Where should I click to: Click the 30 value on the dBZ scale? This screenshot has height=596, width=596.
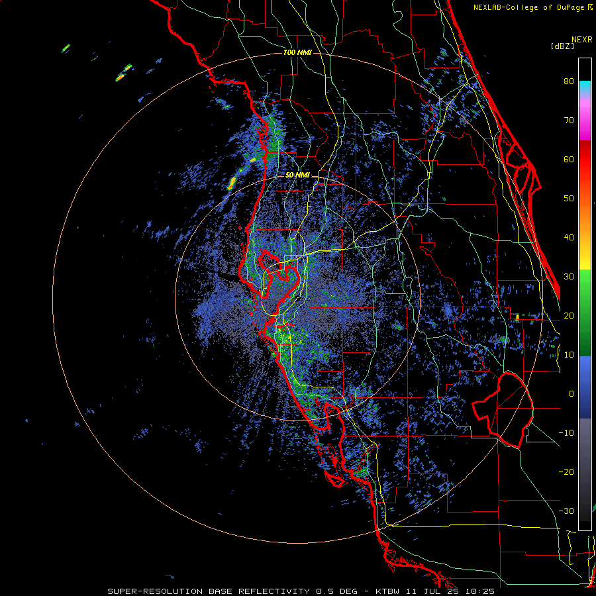[x=569, y=277]
